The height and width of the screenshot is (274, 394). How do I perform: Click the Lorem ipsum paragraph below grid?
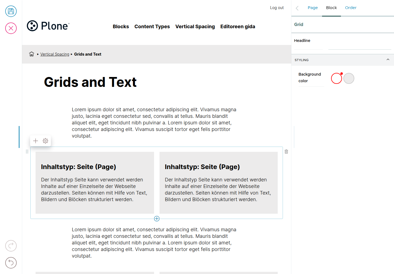pos(154,243)
